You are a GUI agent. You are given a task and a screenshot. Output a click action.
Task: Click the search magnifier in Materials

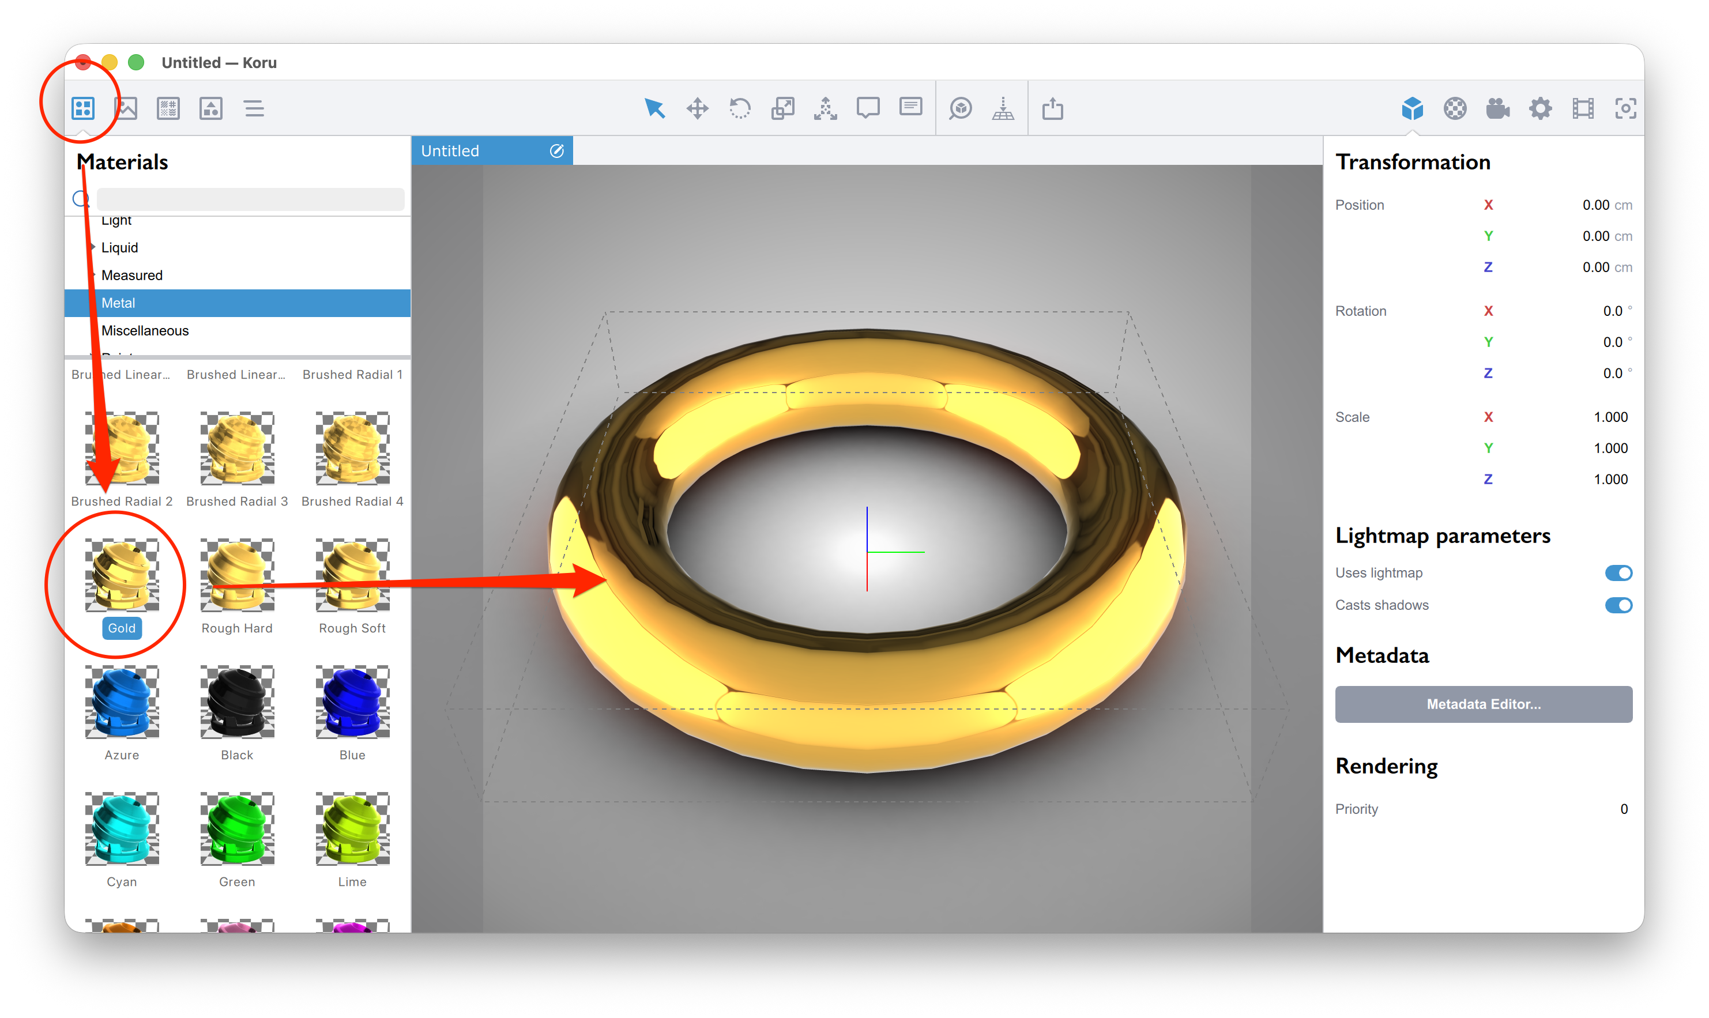click(x=80, y=199)
